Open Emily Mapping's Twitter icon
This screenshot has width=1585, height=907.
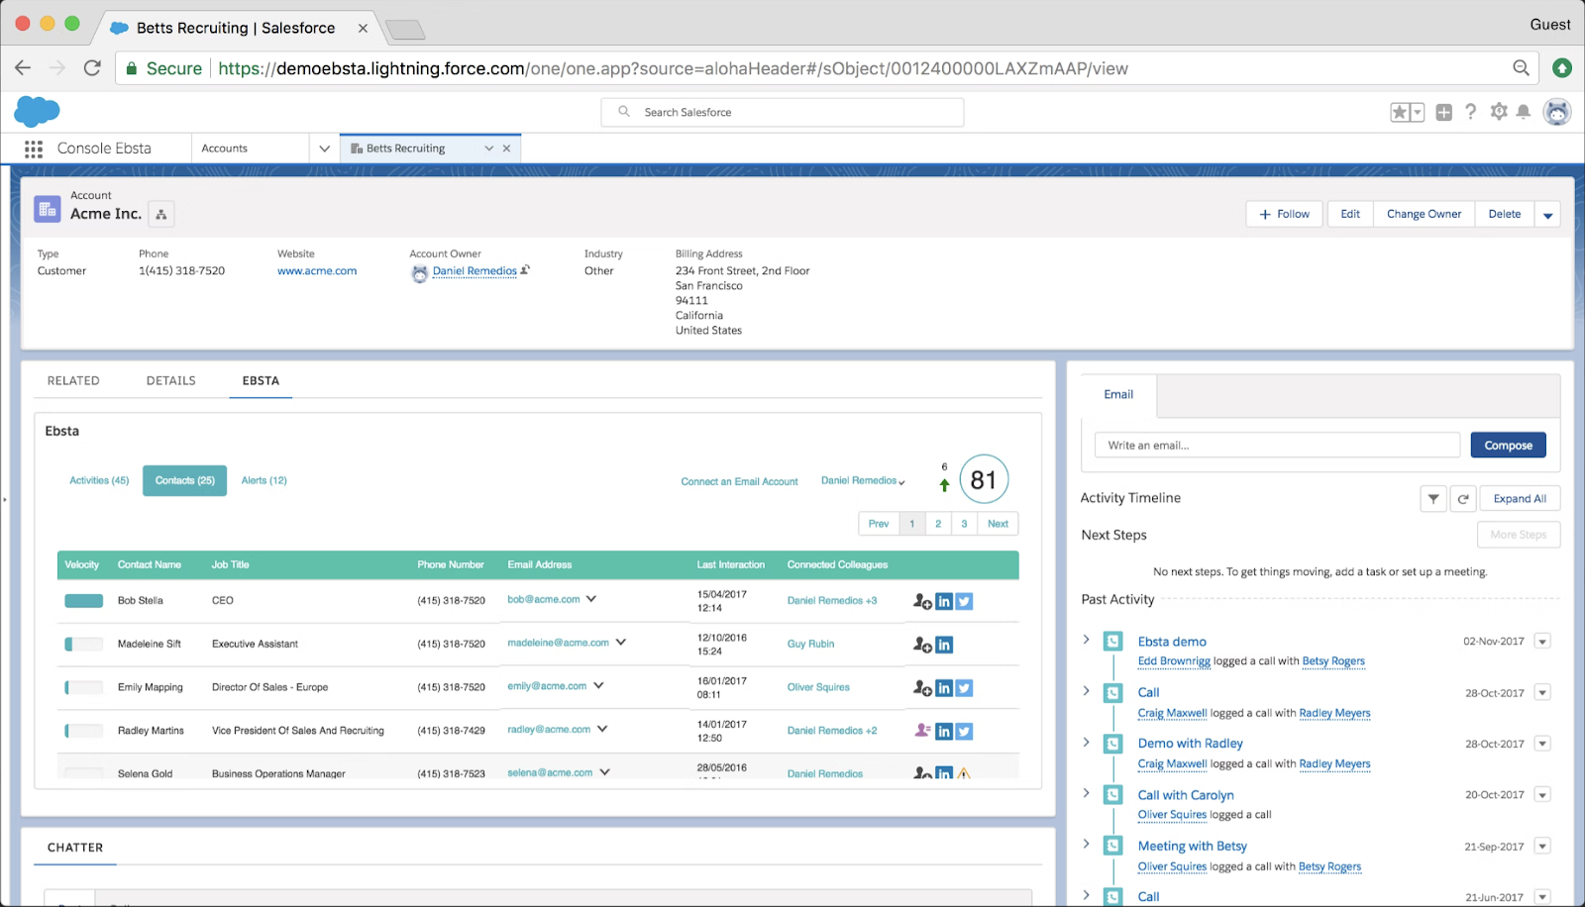point(964,688)
